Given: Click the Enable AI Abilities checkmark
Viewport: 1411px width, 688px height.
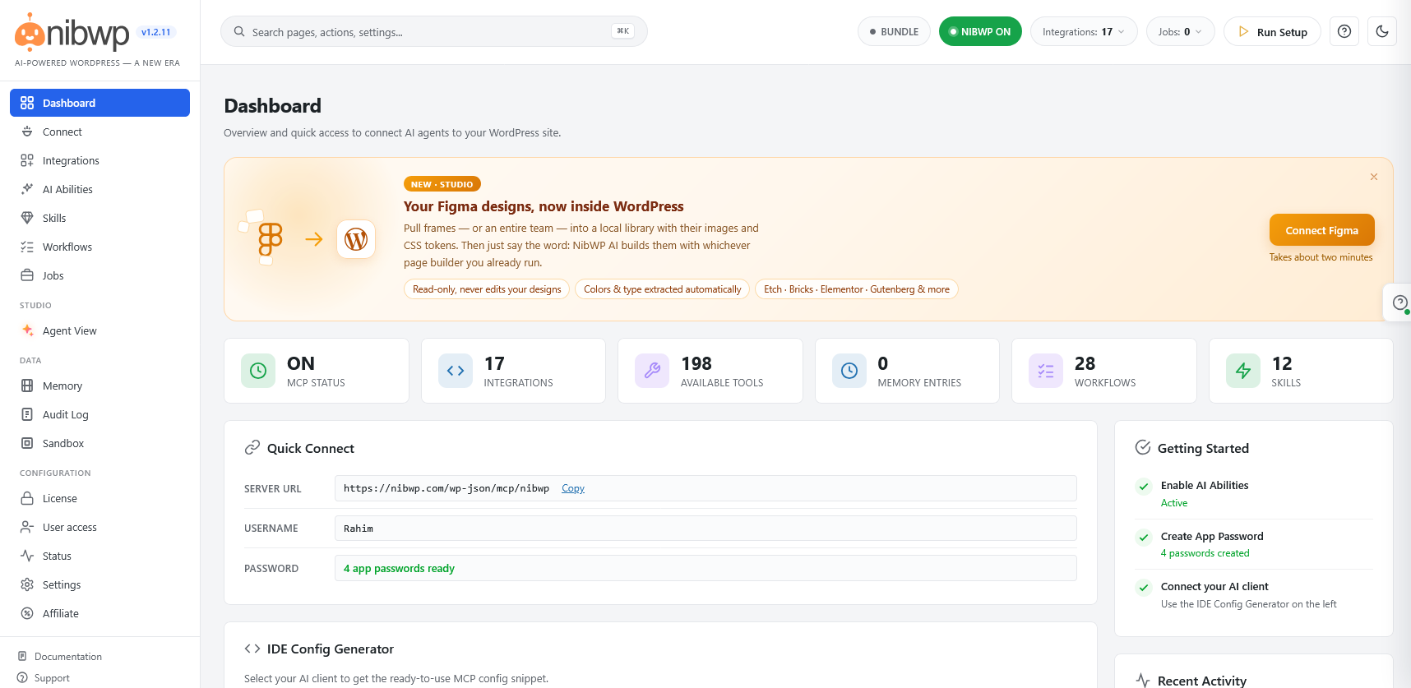Looking at the screenshot, I should [x=1143, y=487].
